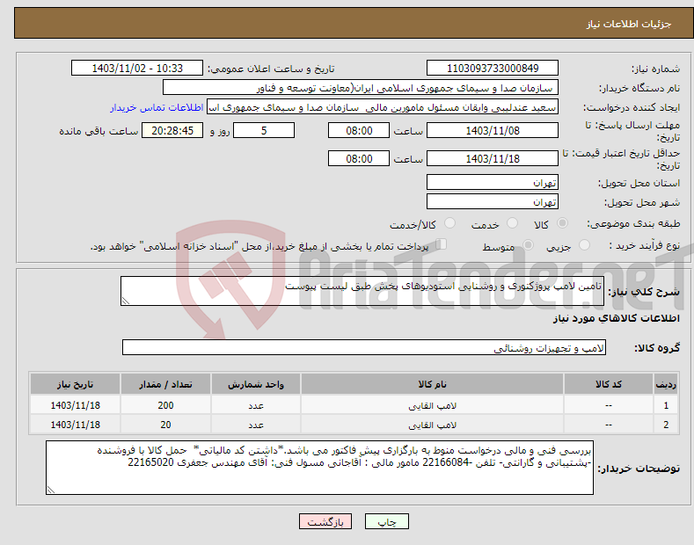The image size is (694, 545).
Task: Select the کالا/خدمت radio button
Action: 449,223
